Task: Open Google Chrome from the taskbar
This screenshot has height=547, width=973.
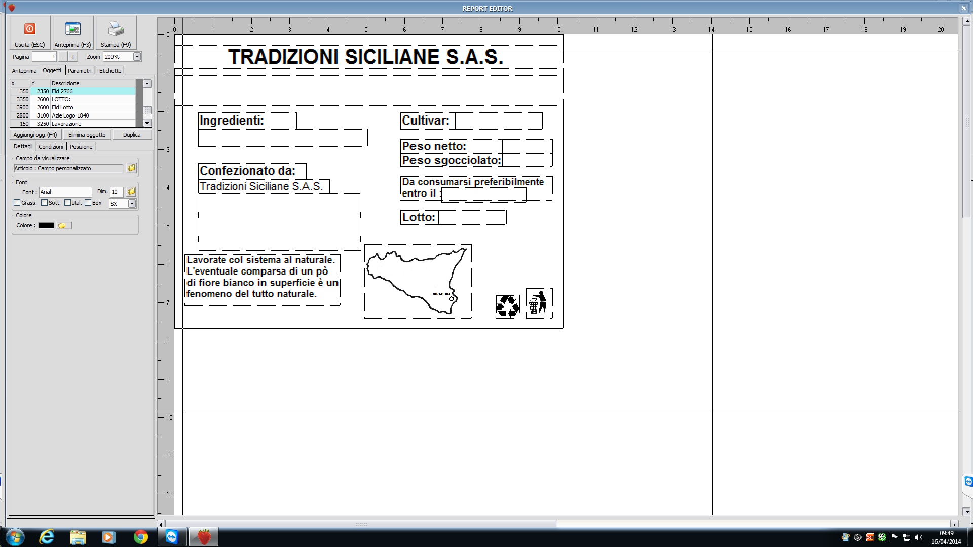Action: tap(140, 537)
